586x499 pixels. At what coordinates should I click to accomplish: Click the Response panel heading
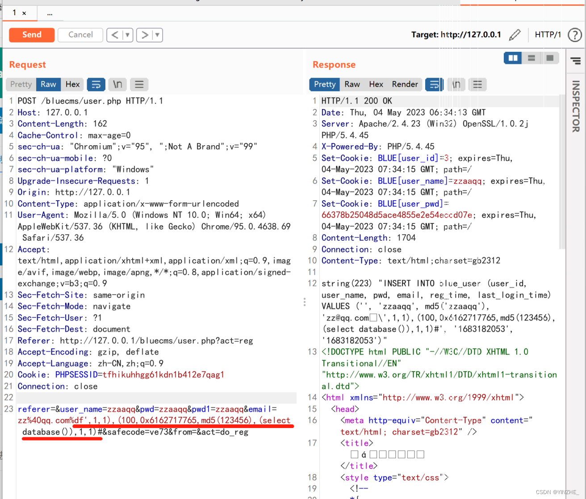coord(334,65)
